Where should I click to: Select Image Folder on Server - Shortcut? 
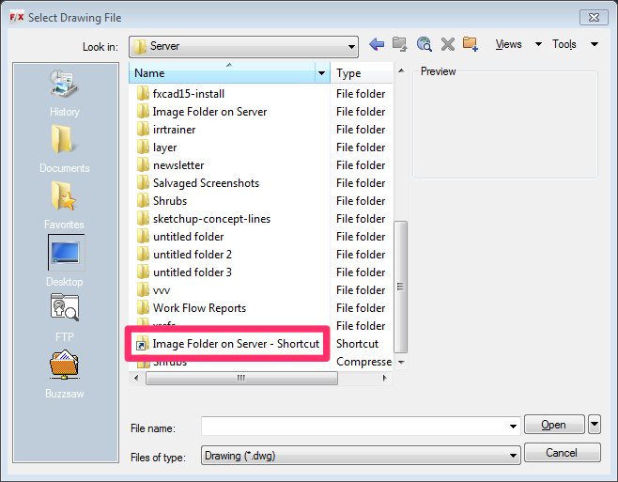click(x=227, y=344)
